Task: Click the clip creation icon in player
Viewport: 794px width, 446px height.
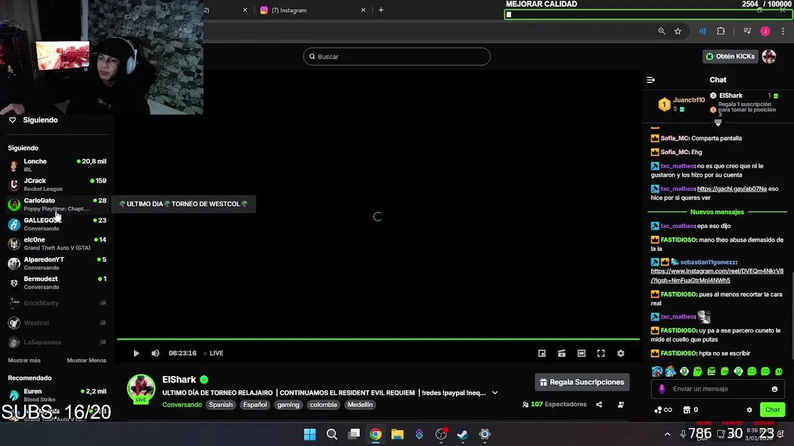Action: coord(561,353)
